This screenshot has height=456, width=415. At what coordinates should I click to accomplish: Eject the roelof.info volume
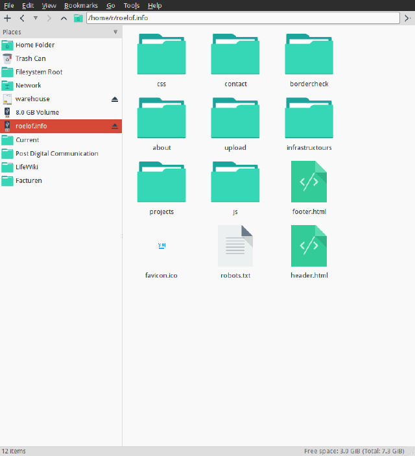115,126
